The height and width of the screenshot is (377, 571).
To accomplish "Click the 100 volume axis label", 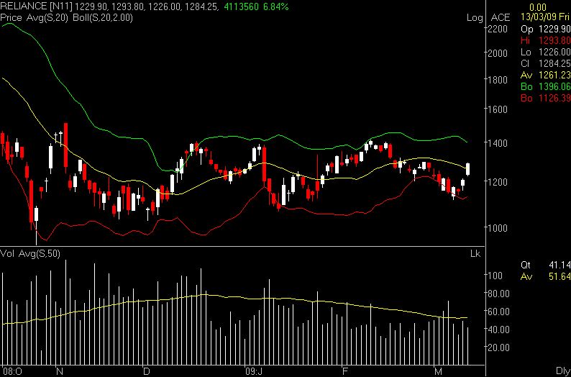I will coord(495,276).
